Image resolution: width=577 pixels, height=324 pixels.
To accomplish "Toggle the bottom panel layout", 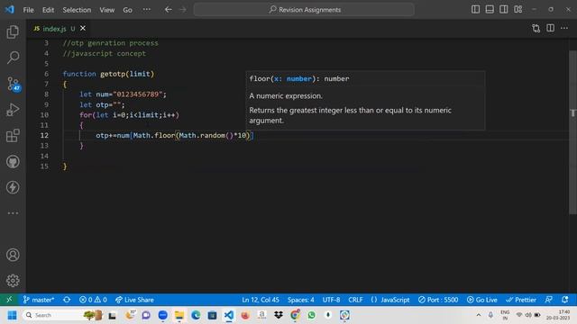I will 490,9.
